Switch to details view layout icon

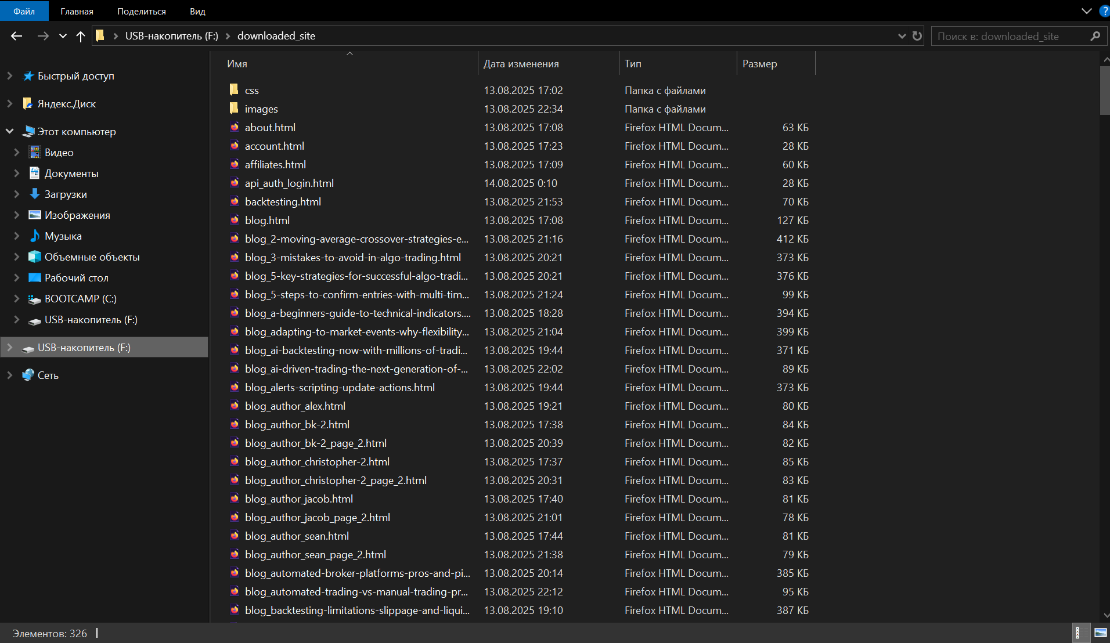(1078, 633)
